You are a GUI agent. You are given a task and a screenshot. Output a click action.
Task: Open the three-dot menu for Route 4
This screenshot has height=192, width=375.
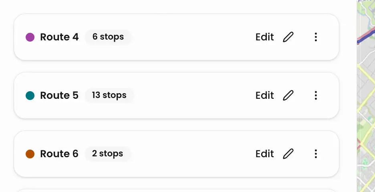[x=316, y=37]
